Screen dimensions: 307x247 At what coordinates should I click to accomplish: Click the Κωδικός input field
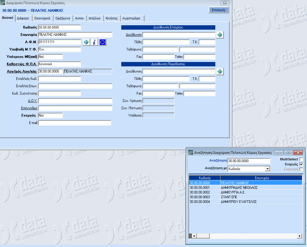pos(59,28)
